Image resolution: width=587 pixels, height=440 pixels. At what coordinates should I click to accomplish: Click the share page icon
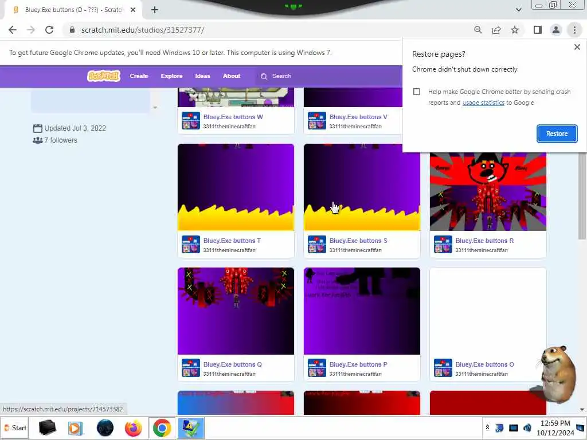[496, 30]
